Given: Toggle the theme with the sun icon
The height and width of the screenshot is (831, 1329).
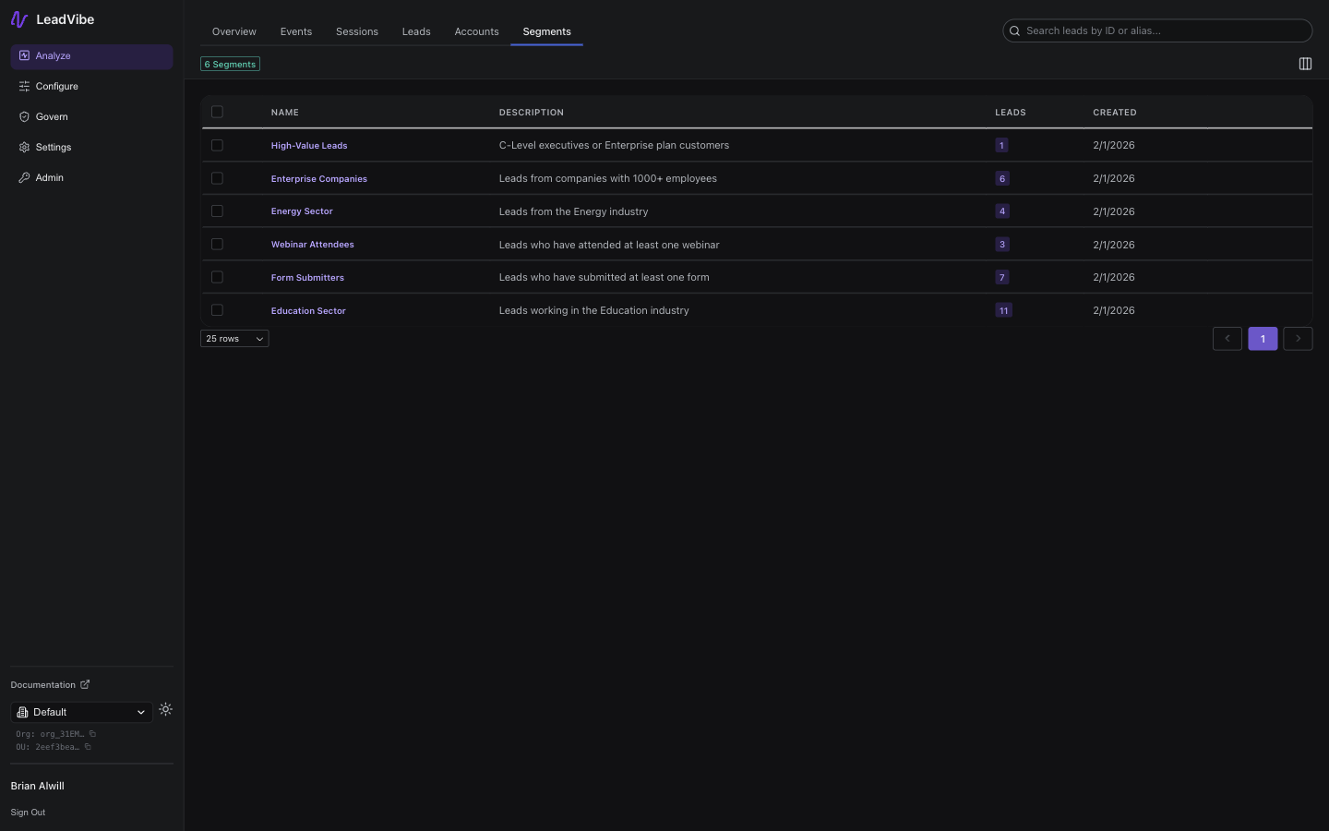Looking at the screenshot, I should tap(166, 709).
